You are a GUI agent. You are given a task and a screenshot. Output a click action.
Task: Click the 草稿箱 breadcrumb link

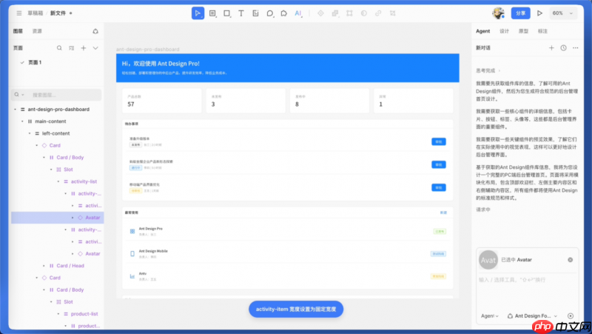35,13
